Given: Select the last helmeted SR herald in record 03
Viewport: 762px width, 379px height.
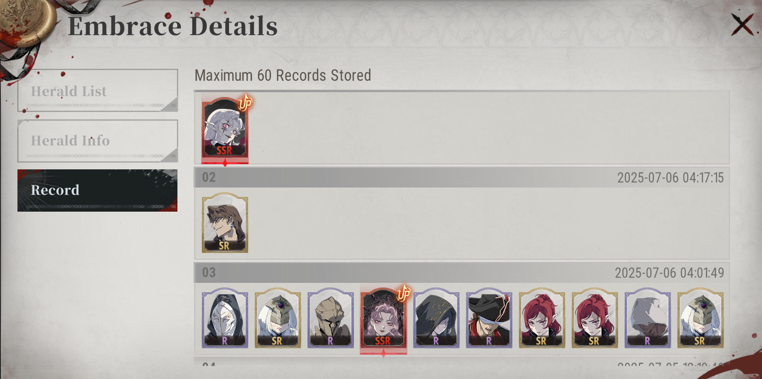Looking at the screenshot, I should coord(701,318).
